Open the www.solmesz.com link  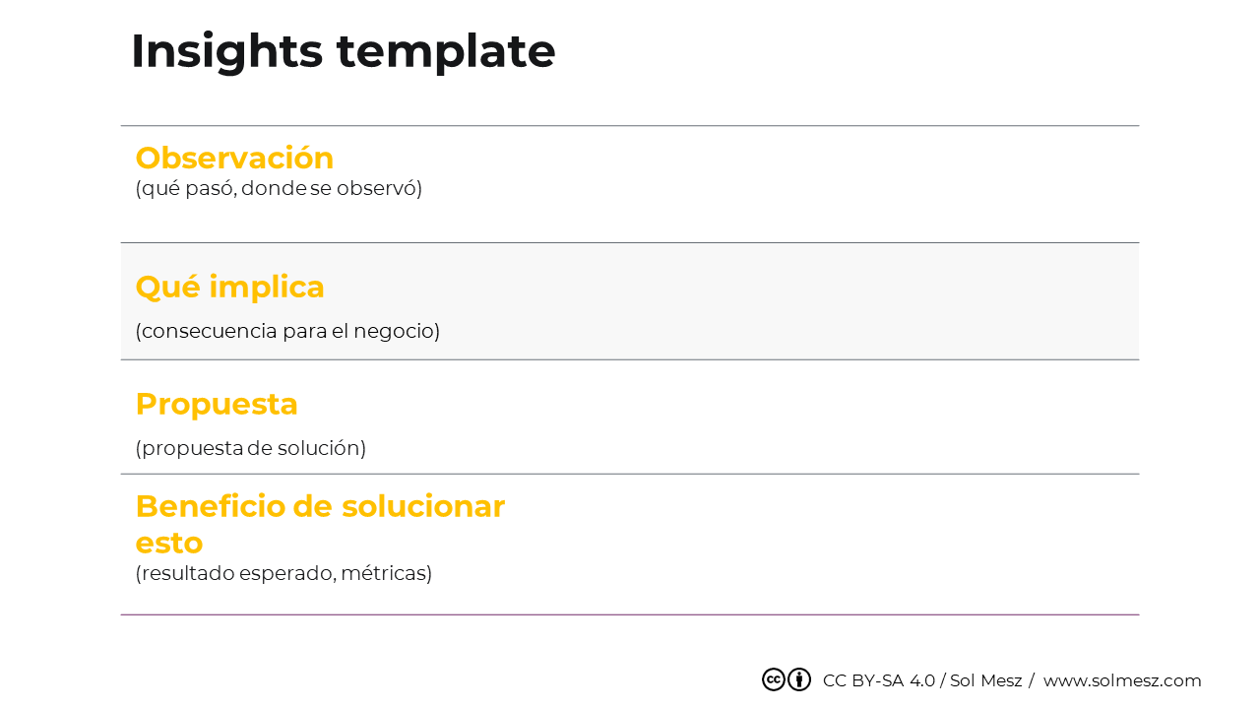[1122, 680]
